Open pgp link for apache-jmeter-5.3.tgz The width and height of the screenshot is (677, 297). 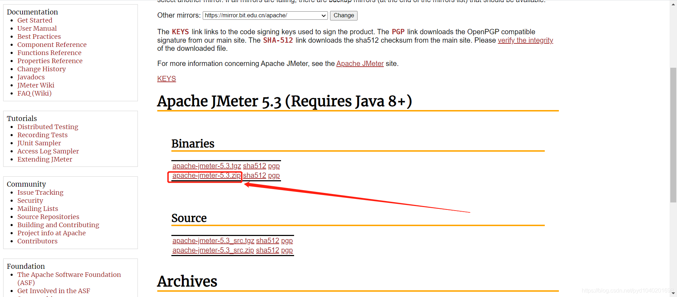coord(274,166)
